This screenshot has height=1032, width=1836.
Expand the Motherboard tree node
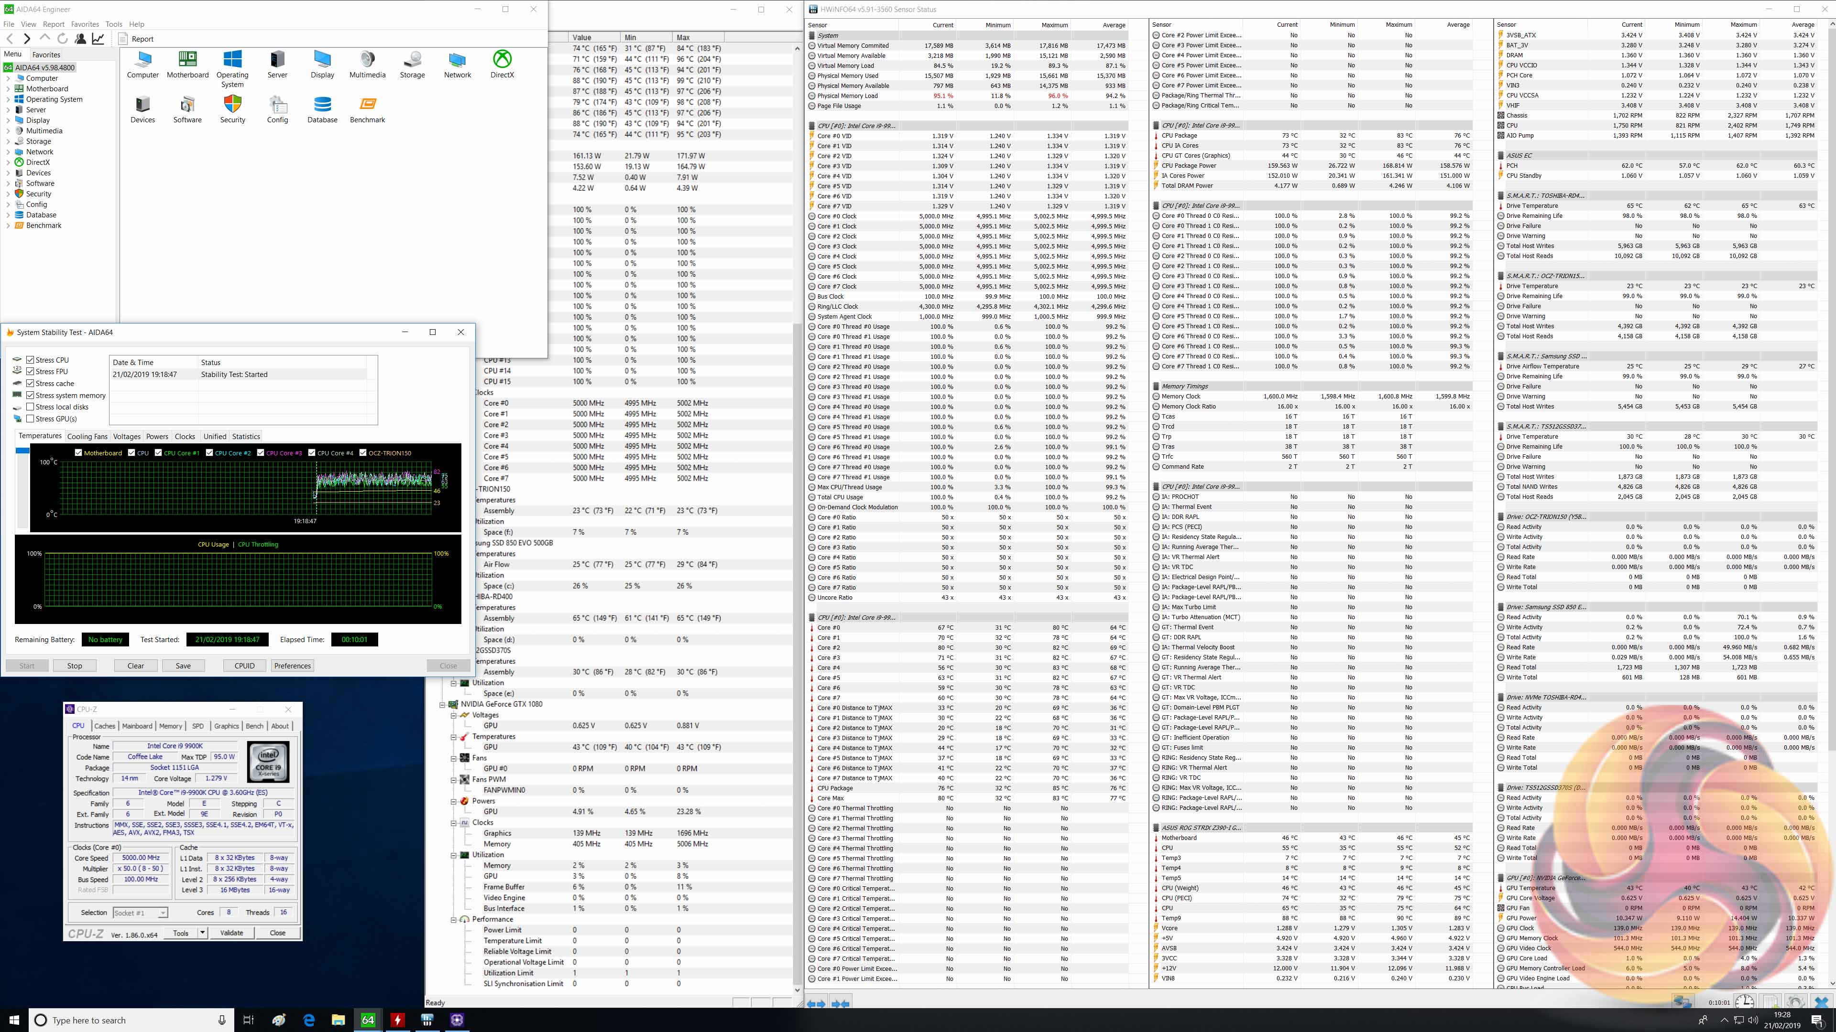click(x=8, y=89)
